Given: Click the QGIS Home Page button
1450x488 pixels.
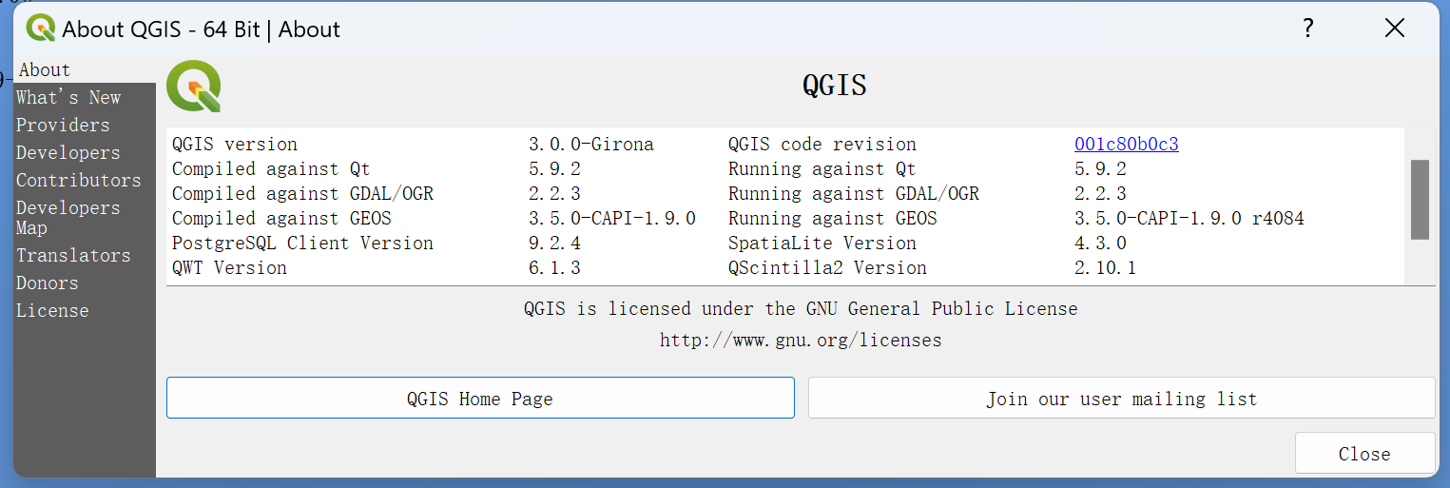Looking at the screenshot, I should [x=480, y=398].
